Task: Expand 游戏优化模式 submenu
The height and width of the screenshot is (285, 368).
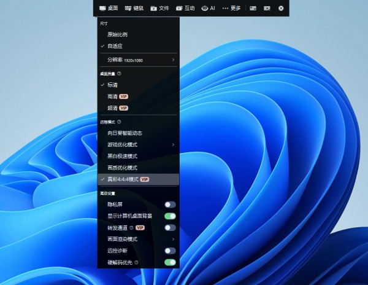Action: click(x=139, y=145)
